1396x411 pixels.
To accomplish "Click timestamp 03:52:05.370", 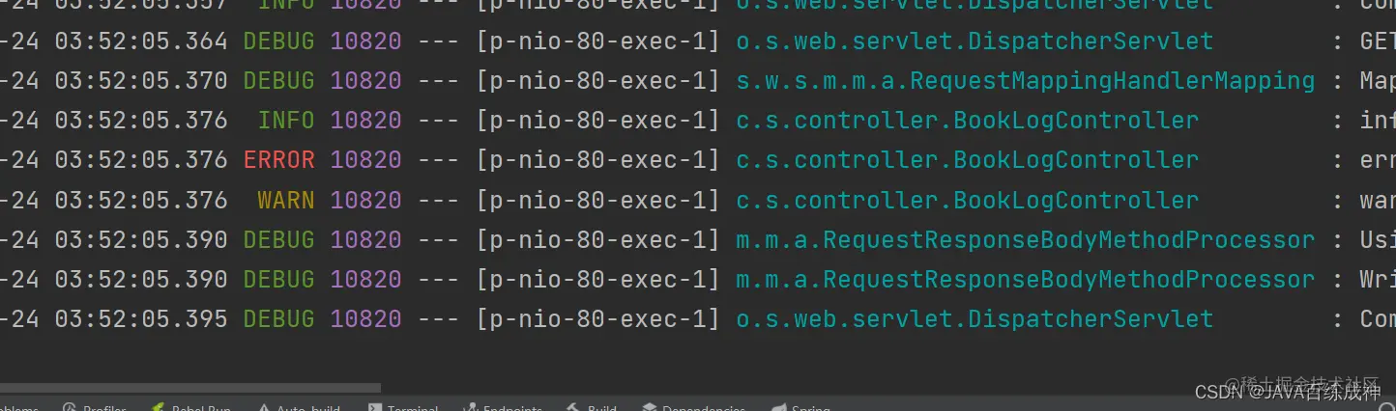I will coord(141,81).
